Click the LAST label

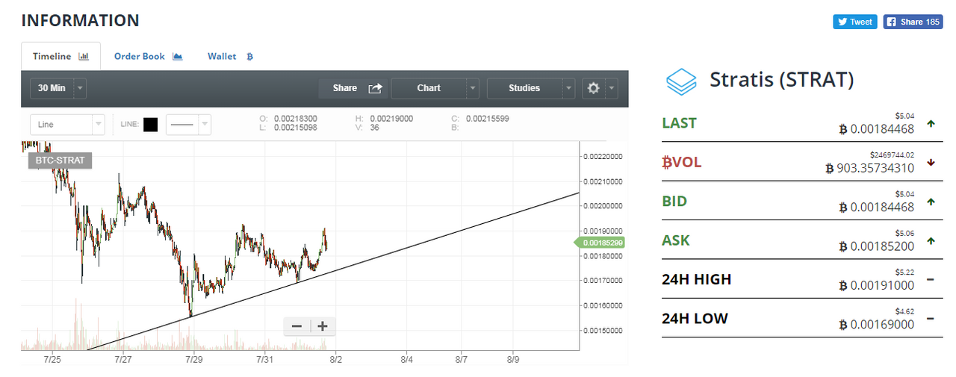point(679,123)
